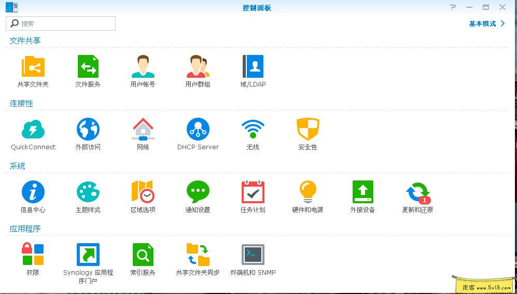Viewport: 517px width, 294px height.
Task: Open QuickConnect settings
Action: [33, 130]
